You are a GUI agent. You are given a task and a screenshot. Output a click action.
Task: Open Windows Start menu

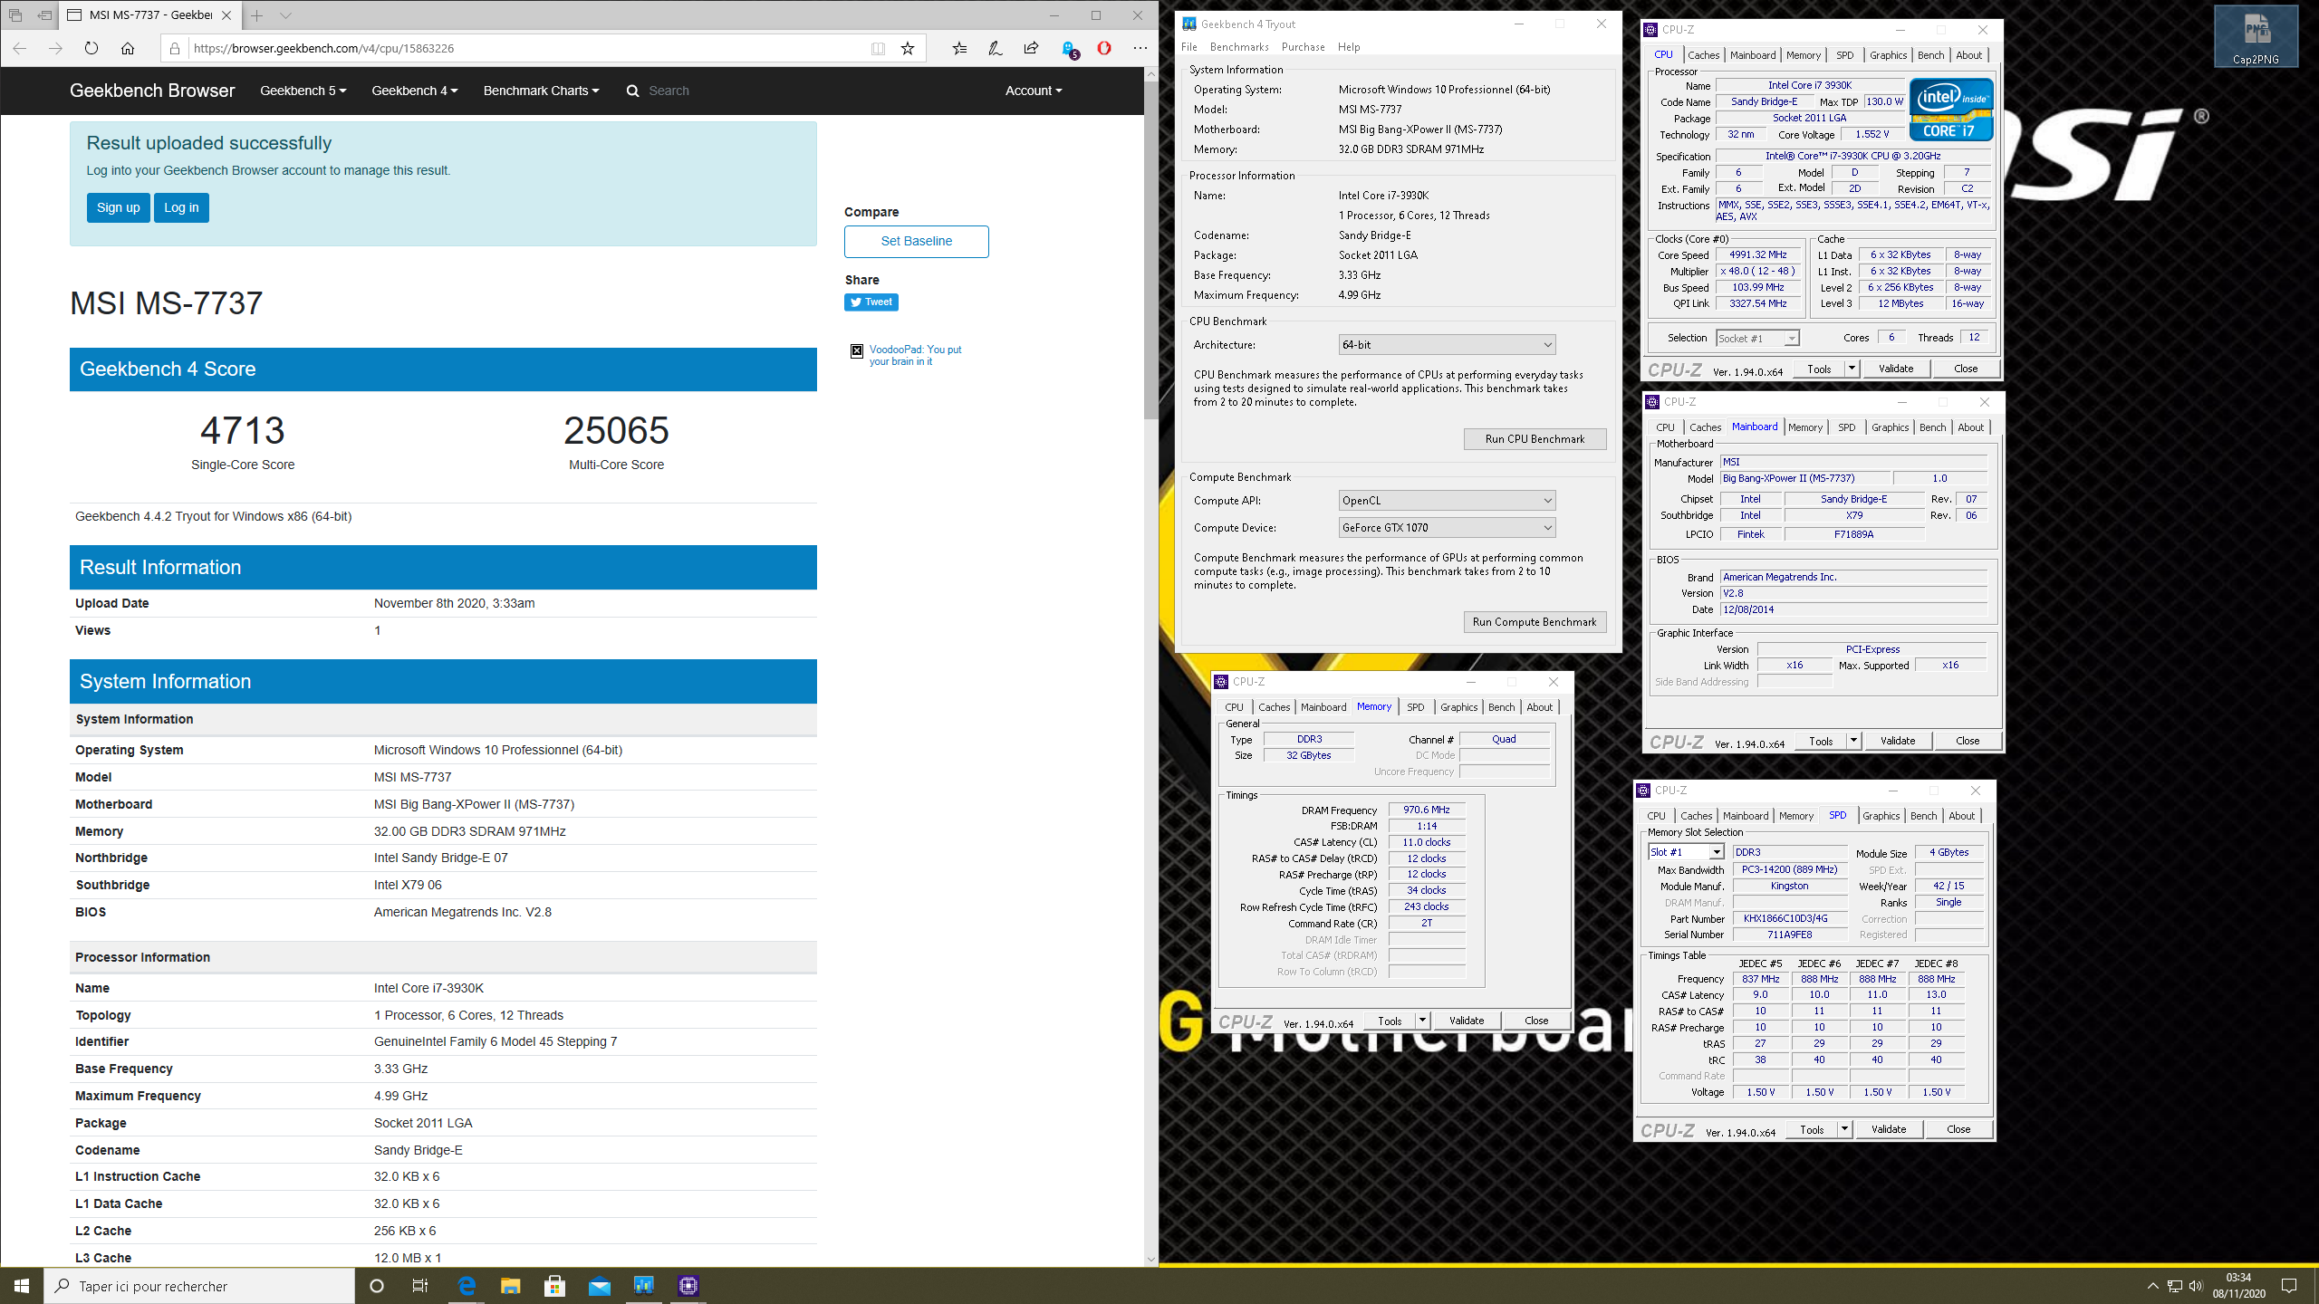click(x=22, y=1286)
